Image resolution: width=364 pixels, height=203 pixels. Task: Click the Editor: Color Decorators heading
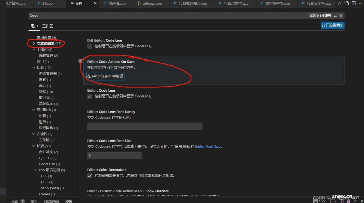click(x=107, y=170)
